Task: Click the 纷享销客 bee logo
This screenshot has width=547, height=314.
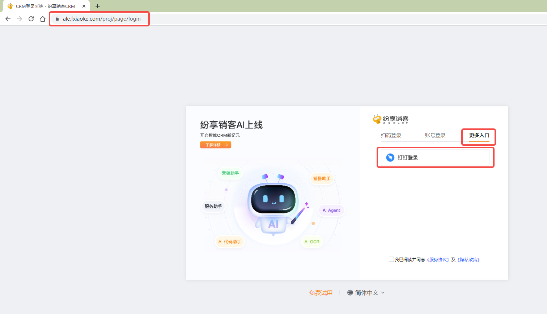Action: pos(391,119)
